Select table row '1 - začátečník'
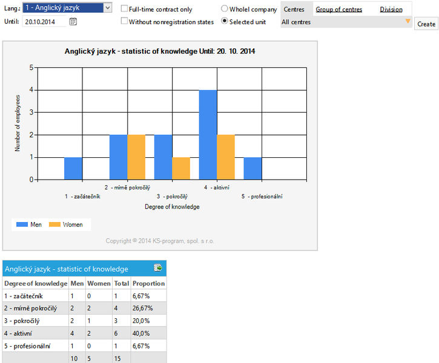Screen dimensions: 439x363 85,296
